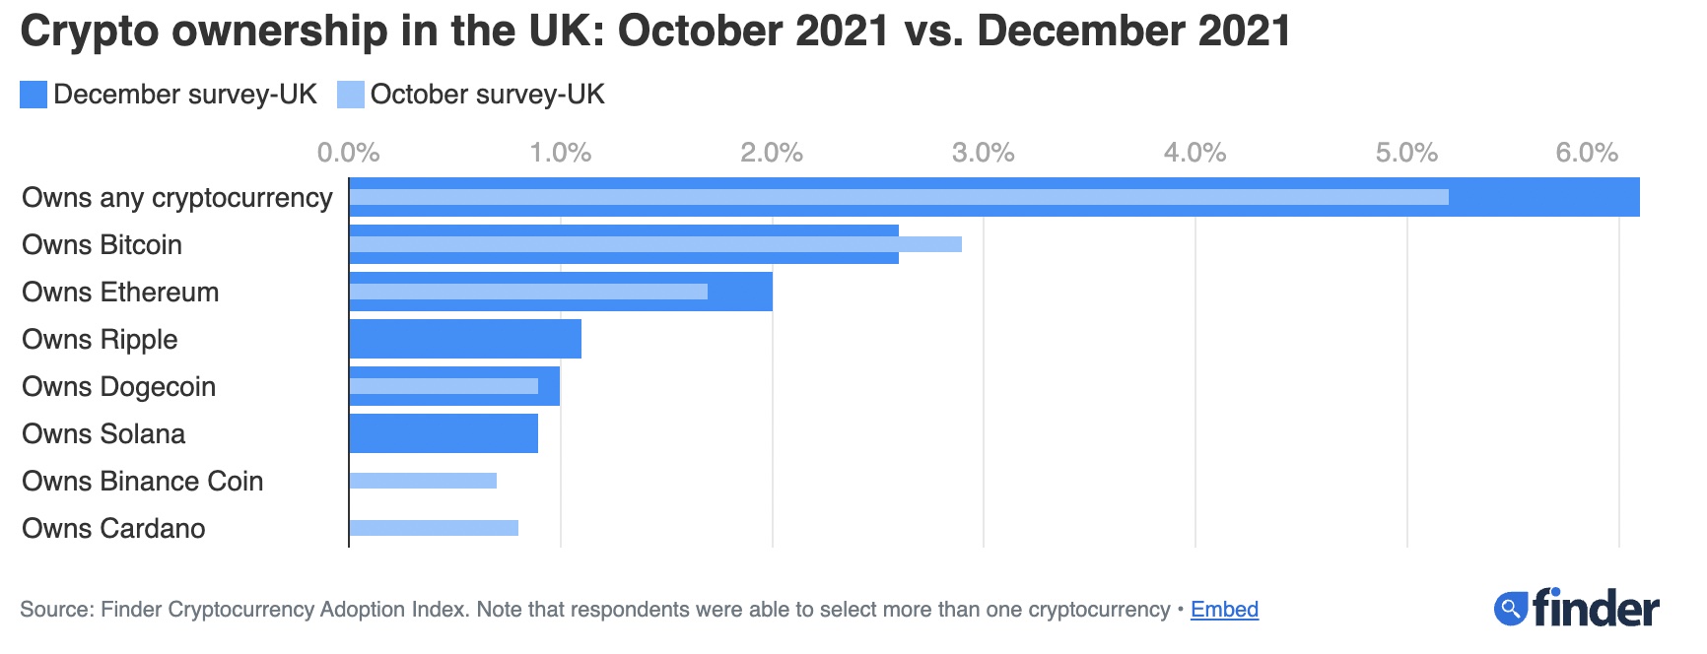1707x654 pixels.
Task: Click the Owns Bitcoin row label
Action: click(102, 245)
